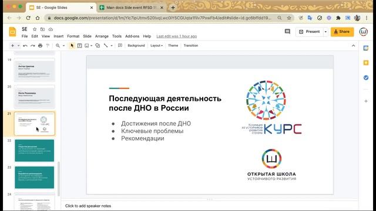This screenshot has height=211, width=376.
Task: Open the zoom level dropdown arrow
Action: coord(63,46)
